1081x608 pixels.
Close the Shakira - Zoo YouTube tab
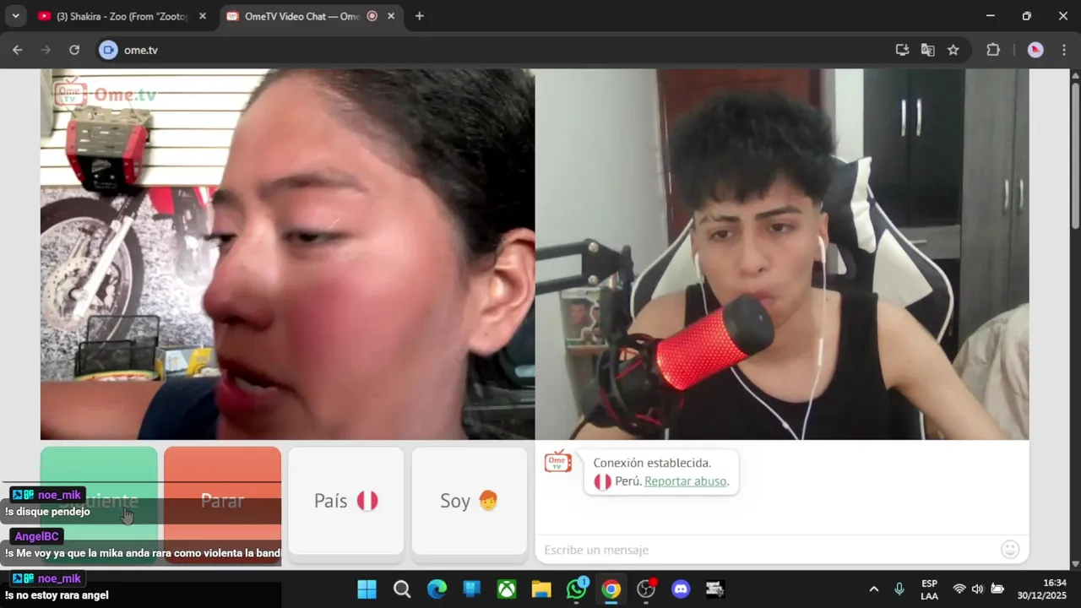(203, 16)
